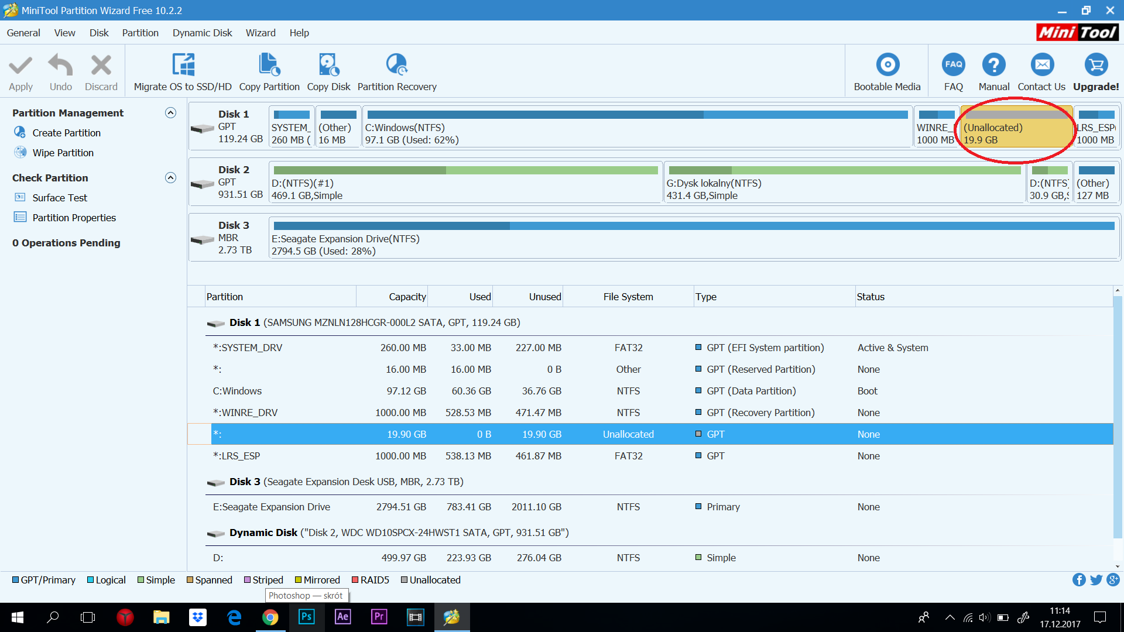Open File Explorer from the taskbar

coord(161,617)
